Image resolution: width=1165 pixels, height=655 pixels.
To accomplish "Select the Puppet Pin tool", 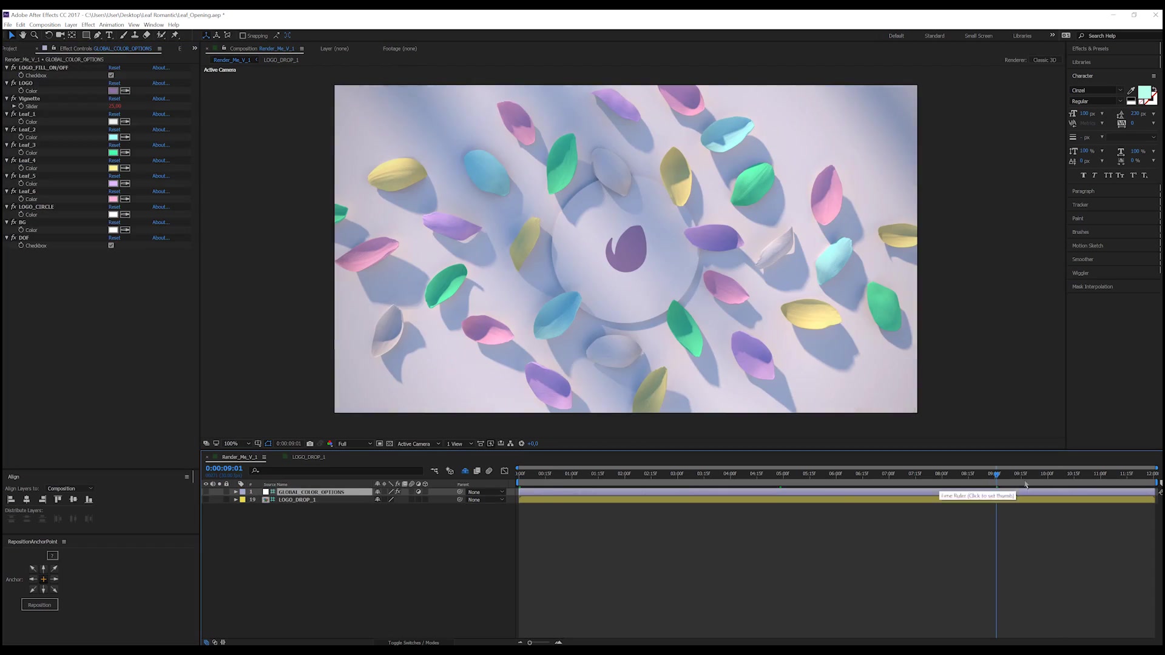I will 175,35.
